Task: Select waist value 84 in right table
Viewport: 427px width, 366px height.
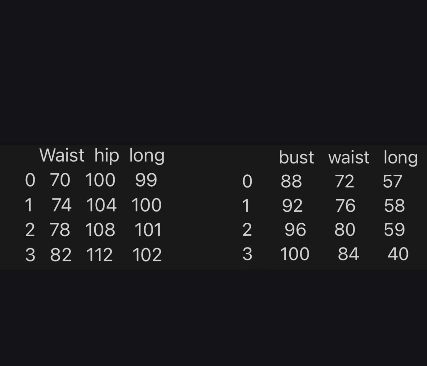Action: (x=349, y=254)
